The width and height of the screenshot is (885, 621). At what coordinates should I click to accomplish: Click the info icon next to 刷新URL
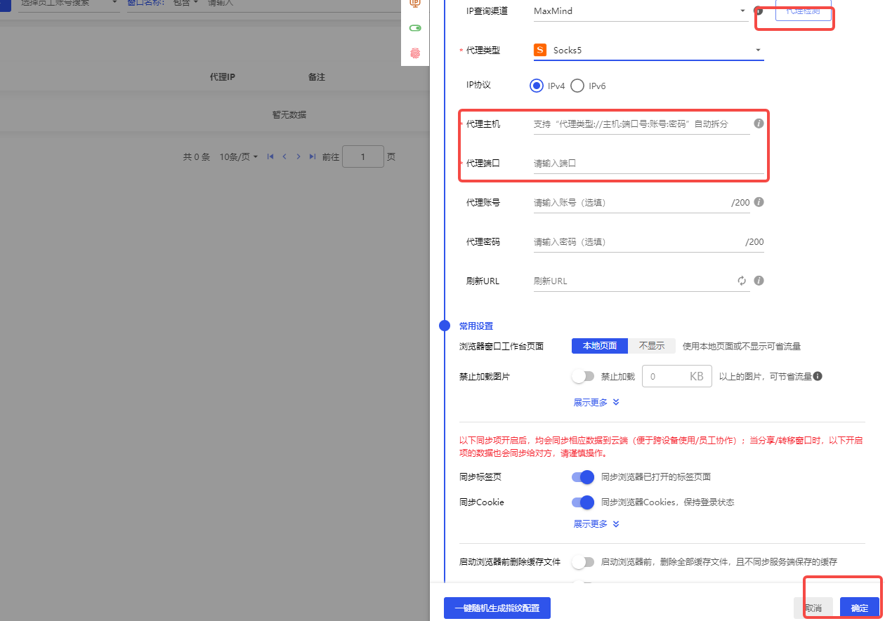tap(759, 281)
